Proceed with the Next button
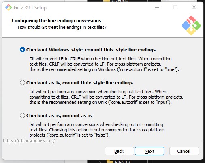Viewport: 205px width, 163px height. pos(149,151)
